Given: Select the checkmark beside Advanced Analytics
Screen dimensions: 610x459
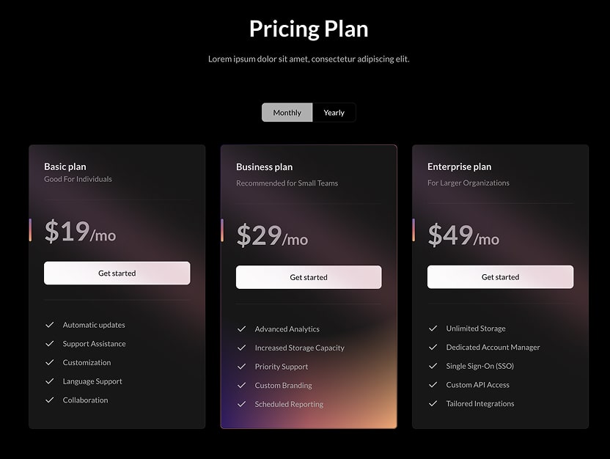Looking at the screenshot, I should pos(241,328).
